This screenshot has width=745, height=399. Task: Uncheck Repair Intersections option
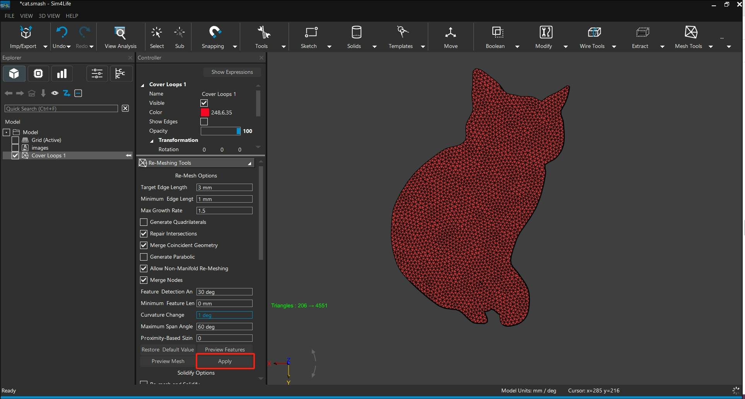(144, 234)
